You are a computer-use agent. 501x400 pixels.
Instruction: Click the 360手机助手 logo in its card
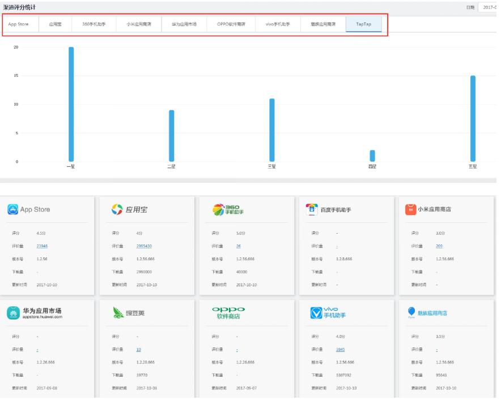[x=227, y=210]
